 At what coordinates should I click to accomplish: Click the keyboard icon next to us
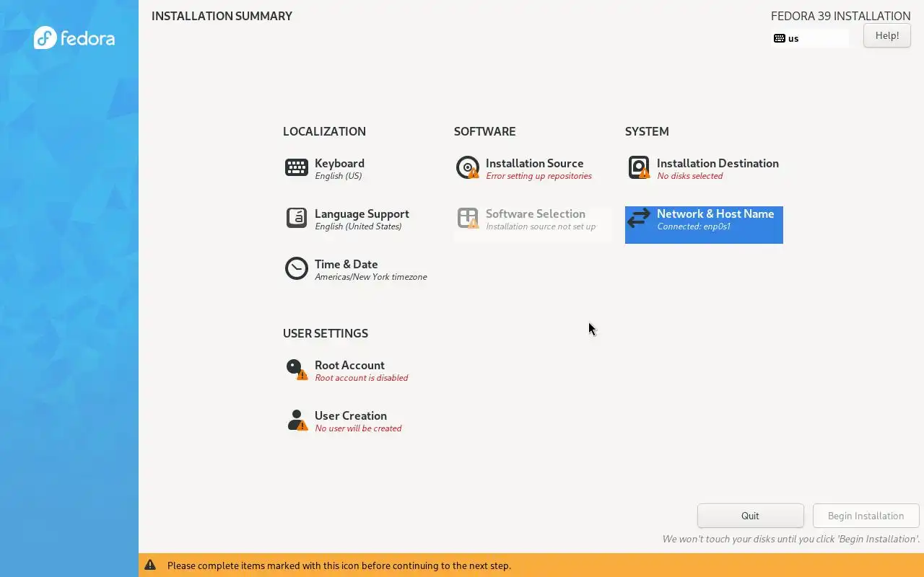coord(780,38)
